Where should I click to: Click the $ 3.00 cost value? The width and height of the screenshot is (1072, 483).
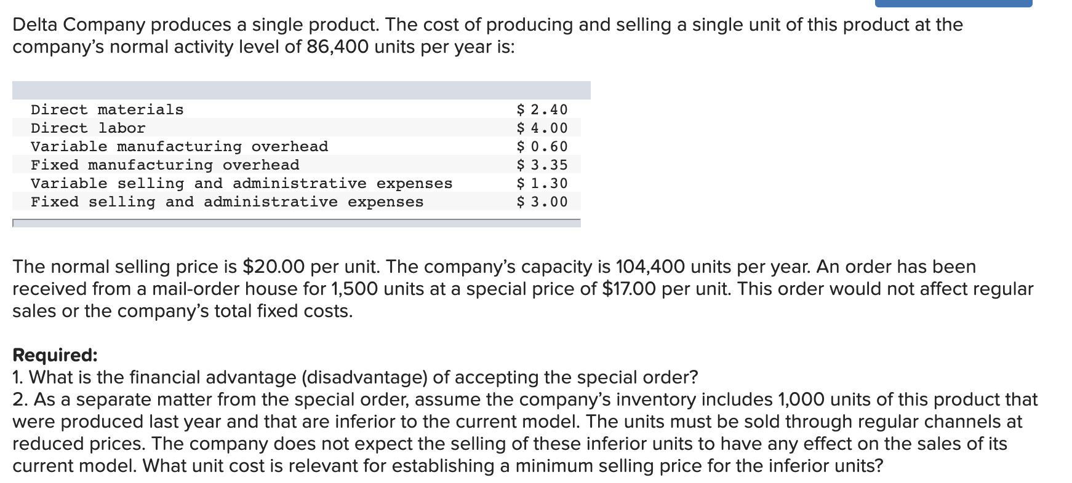point(542,202)
